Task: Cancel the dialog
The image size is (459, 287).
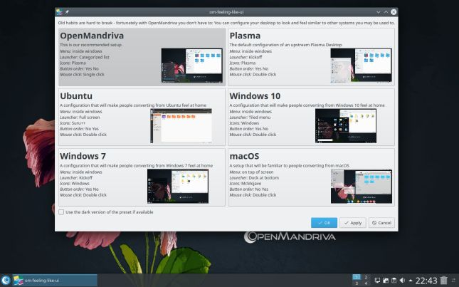Action: tap(381, 223)
